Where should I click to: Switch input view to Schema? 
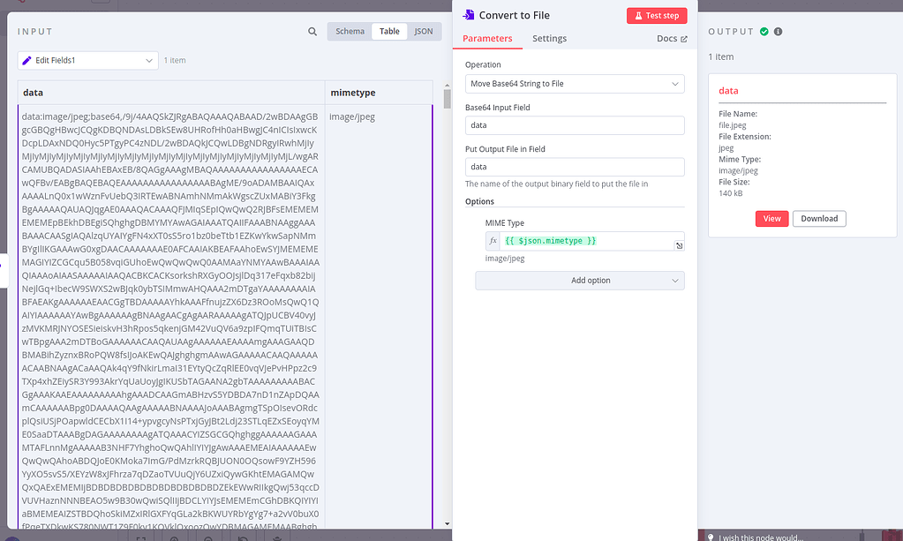tap(350, 30)
